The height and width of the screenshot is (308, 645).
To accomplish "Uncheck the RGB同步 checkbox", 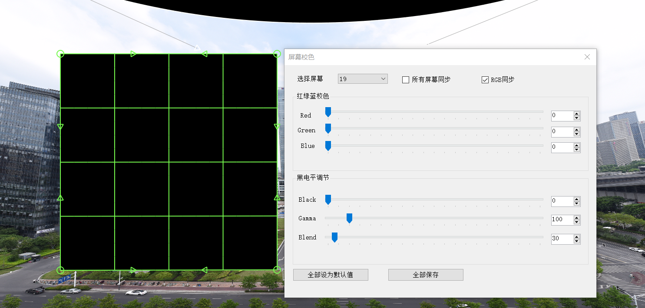I will pos(485,79).
